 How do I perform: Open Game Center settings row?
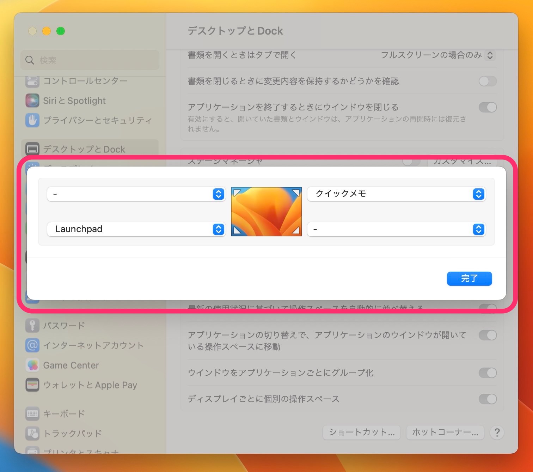(x=90, y=365)
